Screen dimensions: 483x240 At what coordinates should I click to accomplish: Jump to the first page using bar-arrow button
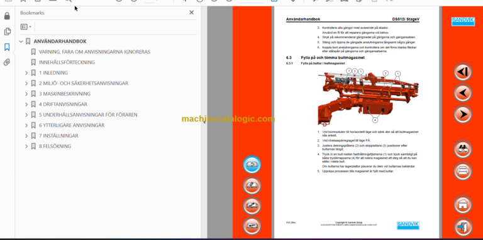[463, 71]
